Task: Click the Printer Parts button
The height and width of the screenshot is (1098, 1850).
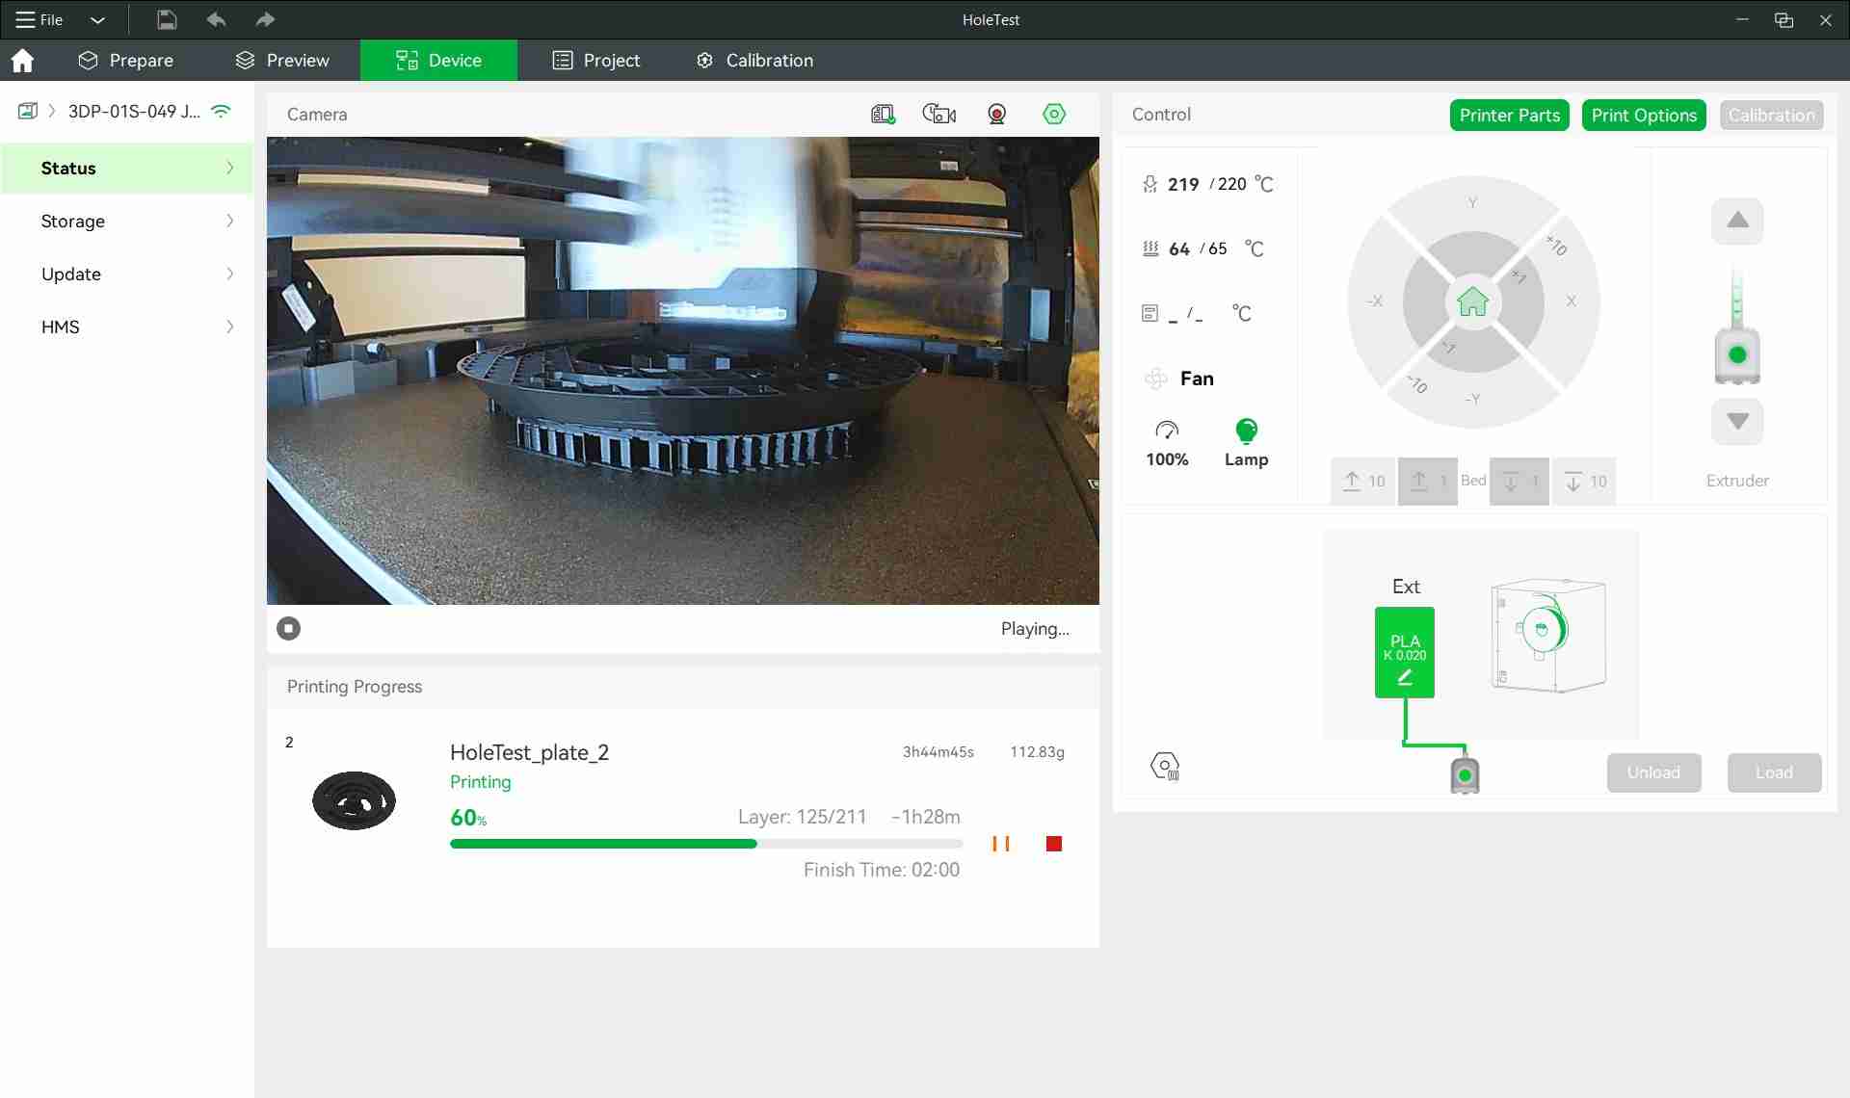Action: [x=1509, y=116]
